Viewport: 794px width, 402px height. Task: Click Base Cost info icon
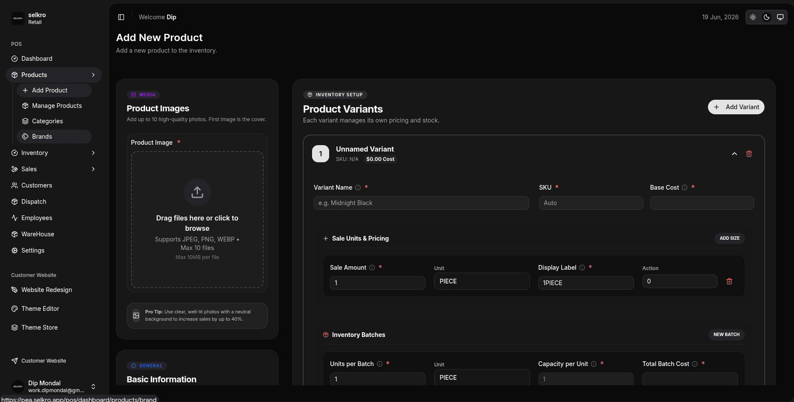[684, 188]
